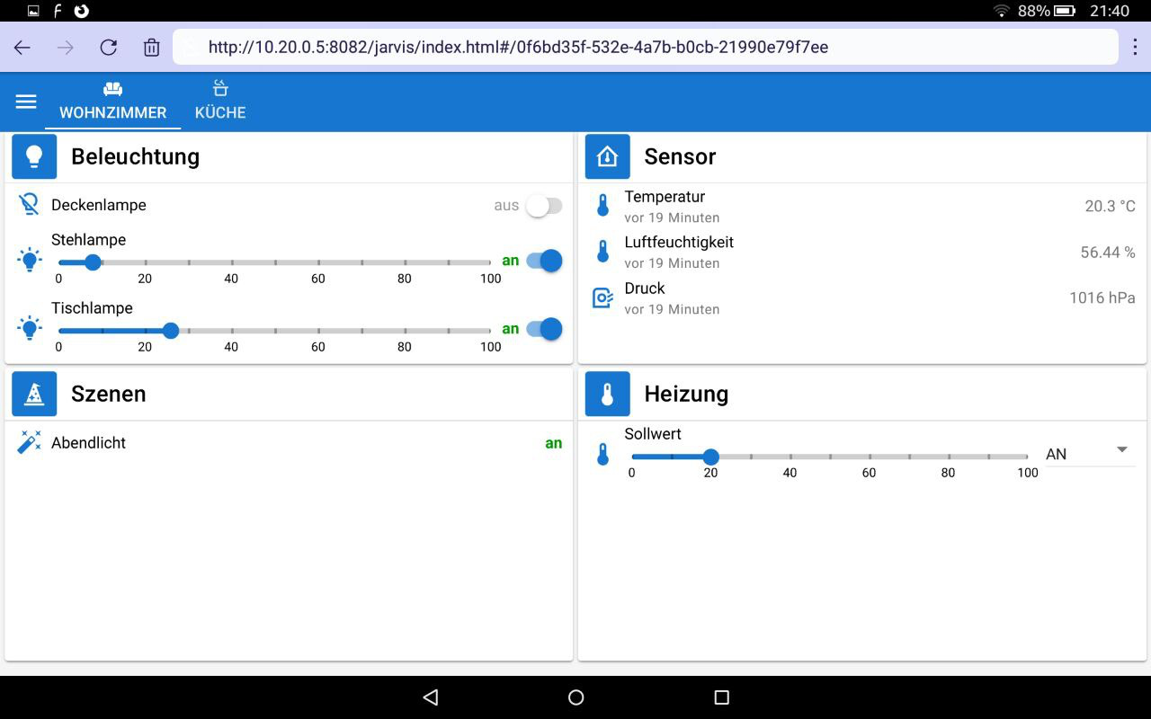This screenshot has width=1151, height=719.
Task: Click the Deckenlampe label
Action: (x=99, y=205)
